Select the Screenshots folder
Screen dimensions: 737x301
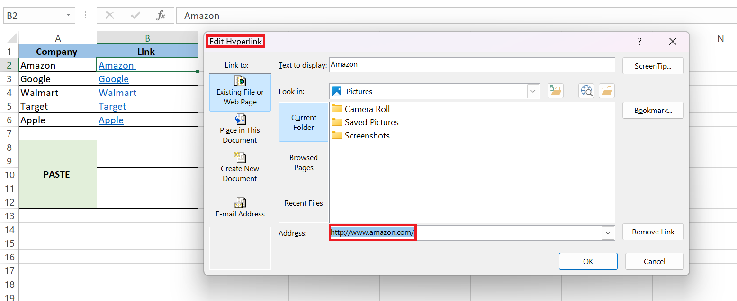pyautogui.click(x=360, y=136)
